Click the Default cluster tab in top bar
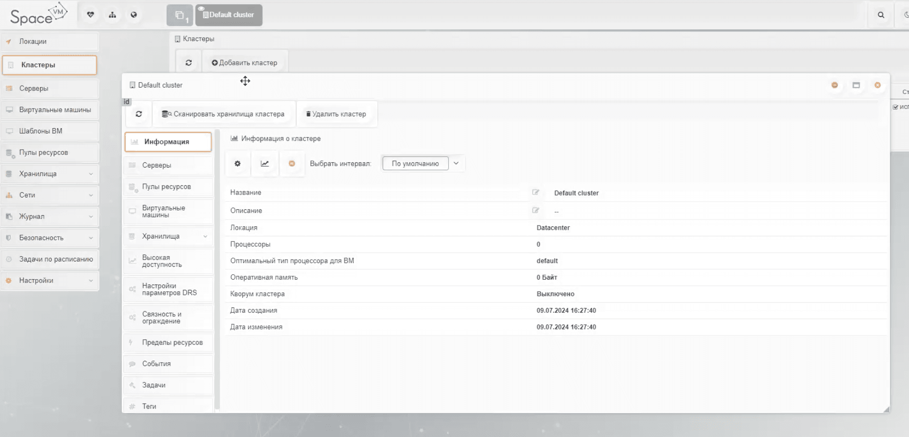This screenshot has width=909, height=437. pos(229,15)
